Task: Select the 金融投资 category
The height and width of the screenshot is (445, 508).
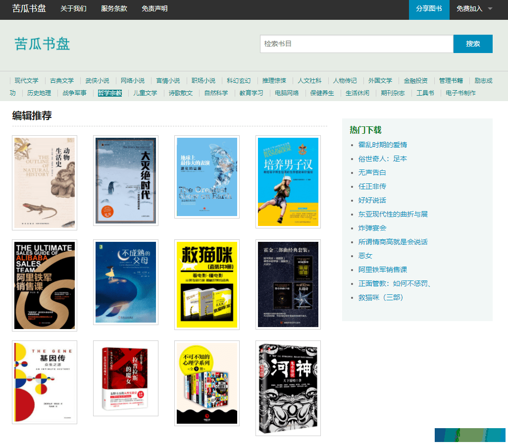Action: tap(415, 81)
